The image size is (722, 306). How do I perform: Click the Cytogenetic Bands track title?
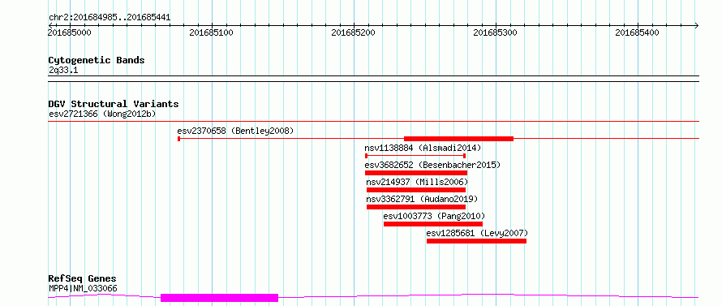[x=97, y=60]
